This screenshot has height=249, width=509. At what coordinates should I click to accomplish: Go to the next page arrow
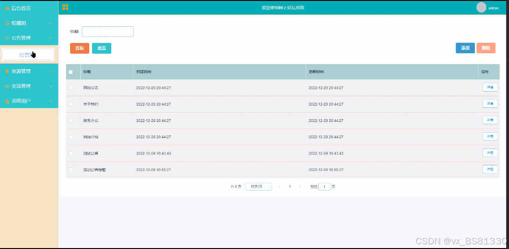300,187
